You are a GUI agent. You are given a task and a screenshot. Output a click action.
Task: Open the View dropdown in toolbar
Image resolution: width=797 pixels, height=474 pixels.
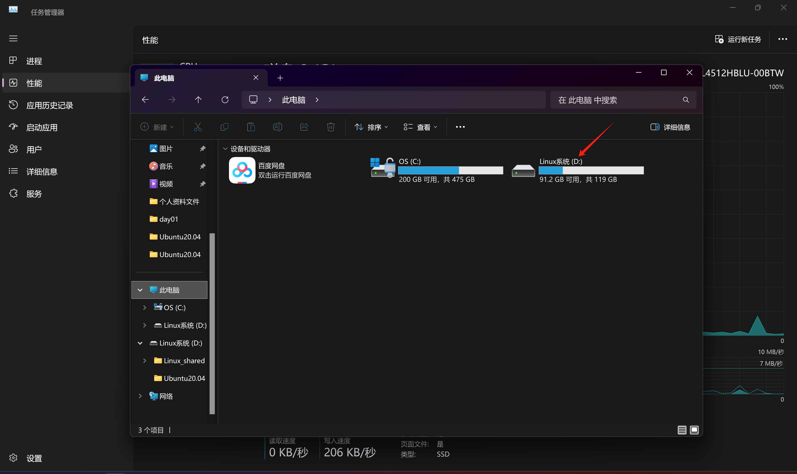(420, 127)
